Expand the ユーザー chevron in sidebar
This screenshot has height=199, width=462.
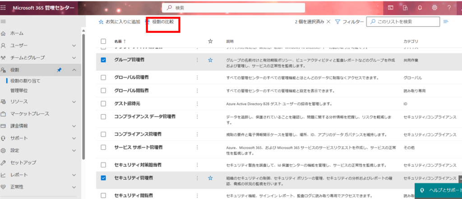pos(74,46)
